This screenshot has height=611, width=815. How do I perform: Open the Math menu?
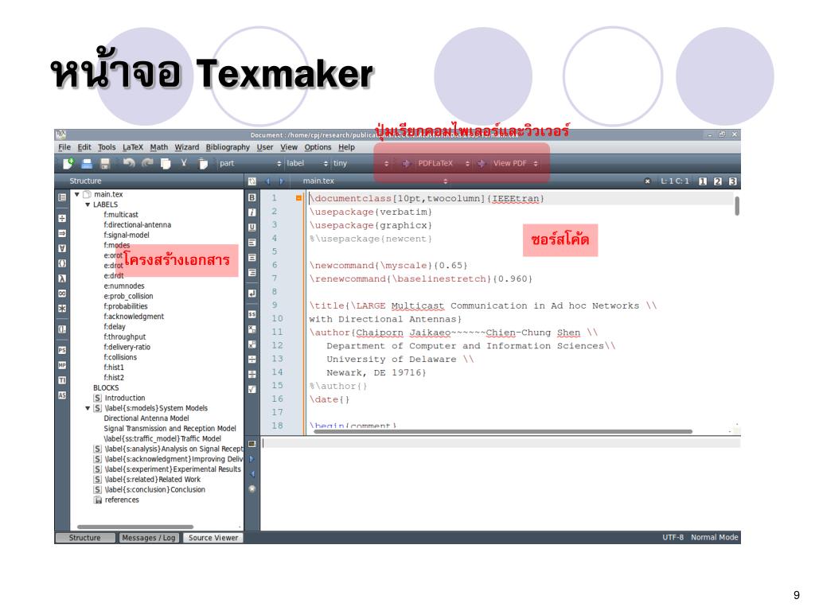(159, 147)
